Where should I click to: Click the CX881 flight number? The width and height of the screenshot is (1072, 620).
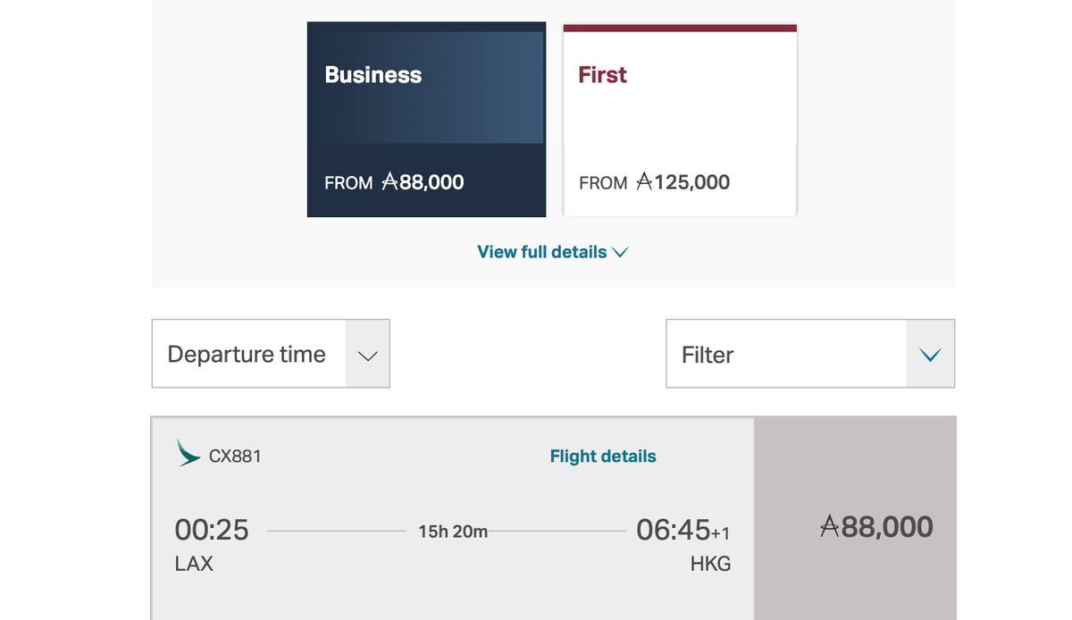[235, 457]
